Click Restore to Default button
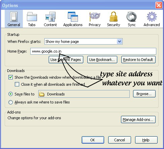Viewport: 164px width, 149px height. [138, 60]
